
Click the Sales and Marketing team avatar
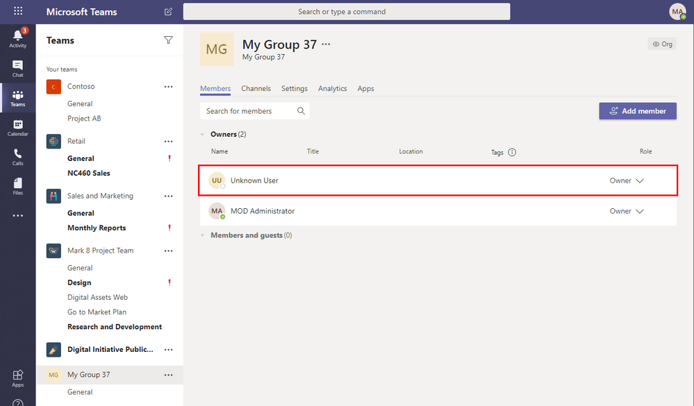tap(53, 196)
